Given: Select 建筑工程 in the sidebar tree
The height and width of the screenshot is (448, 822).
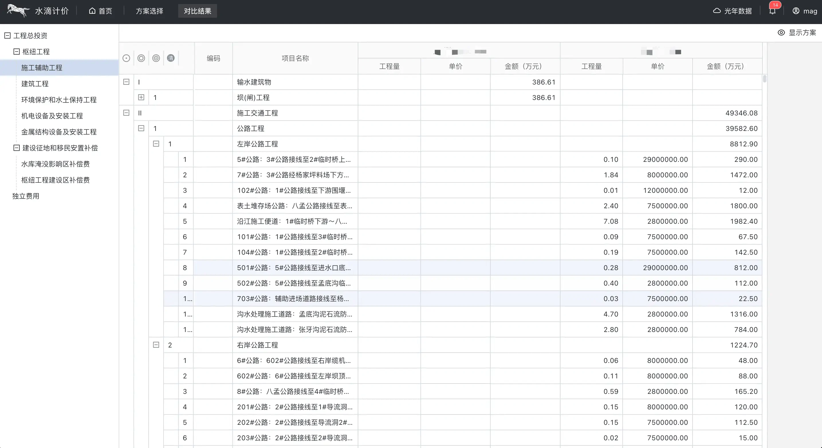Looking at the screenshot, I should click(x=35, y=84).
